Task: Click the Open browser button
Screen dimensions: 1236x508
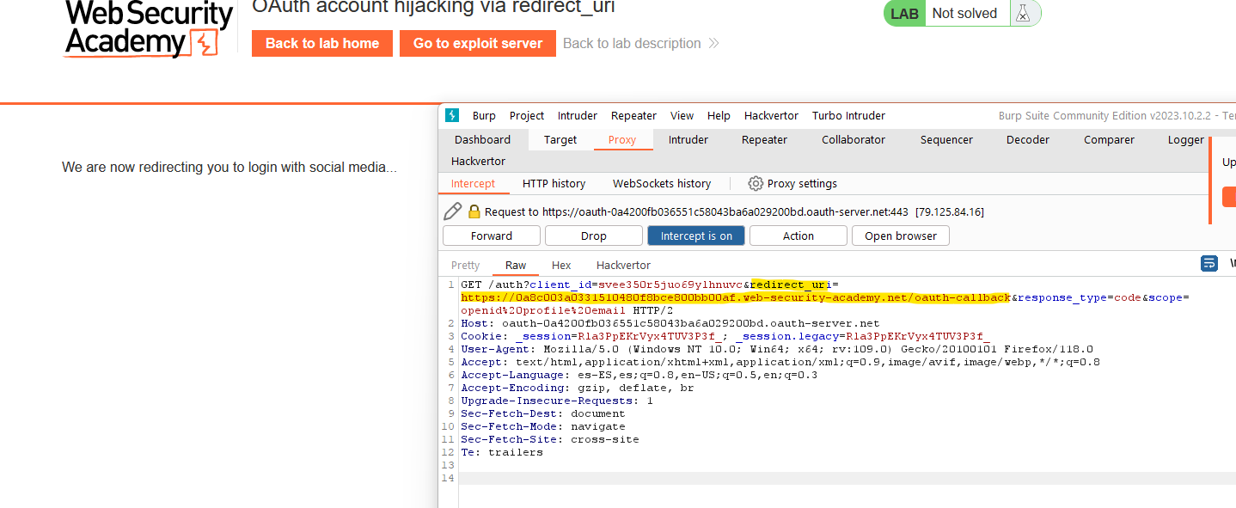Action: click(x=901, y=236)
